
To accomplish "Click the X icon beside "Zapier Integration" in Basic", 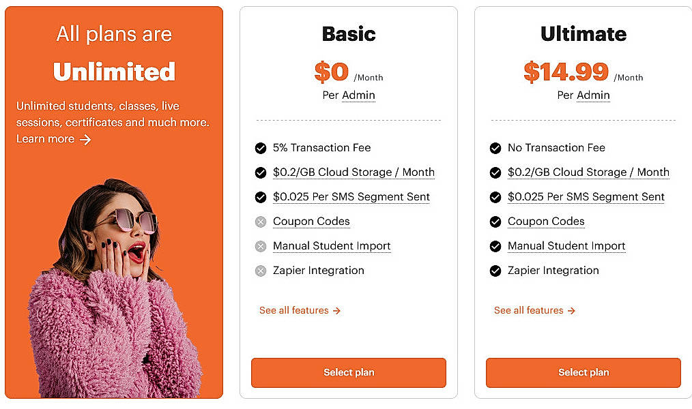I will tap(261, 271).
